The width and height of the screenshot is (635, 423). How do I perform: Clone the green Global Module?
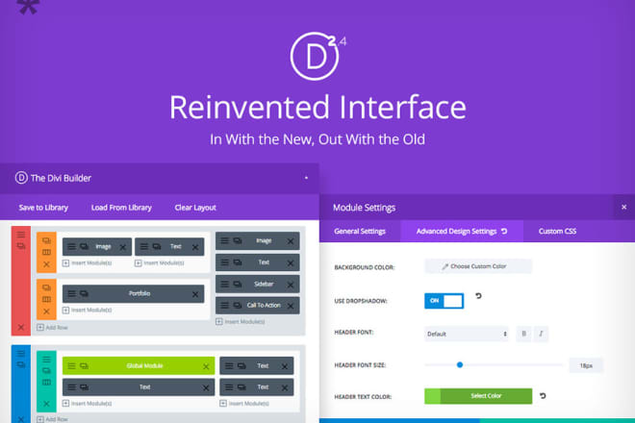tap(84, 366)
